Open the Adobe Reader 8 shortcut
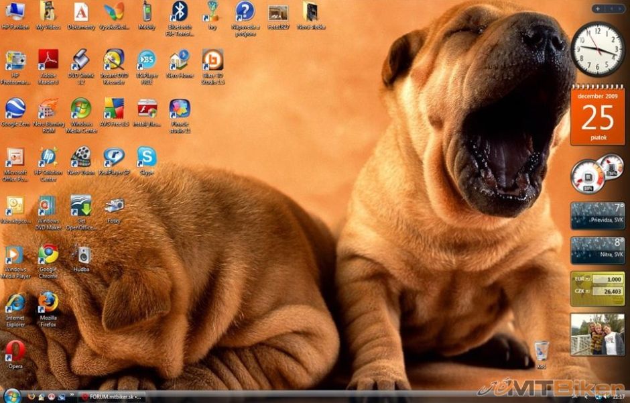 point(48,60)
